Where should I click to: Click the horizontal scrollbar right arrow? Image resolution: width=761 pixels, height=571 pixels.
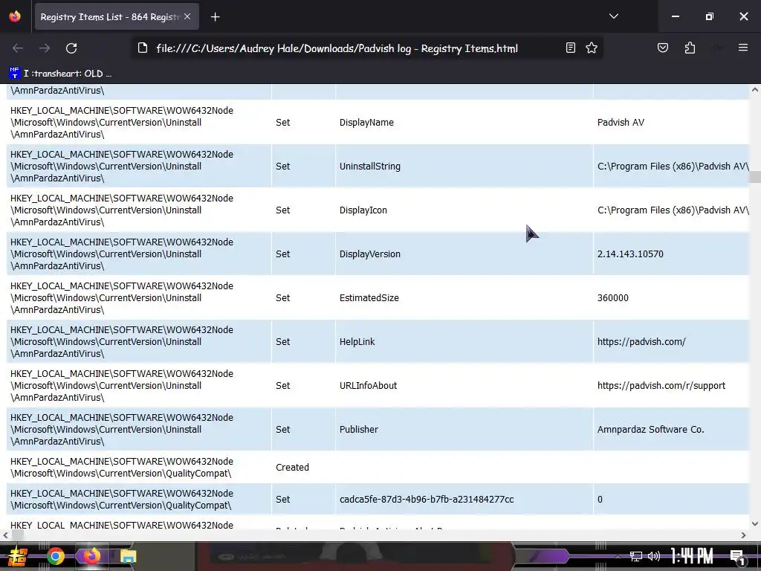[743, 535]
